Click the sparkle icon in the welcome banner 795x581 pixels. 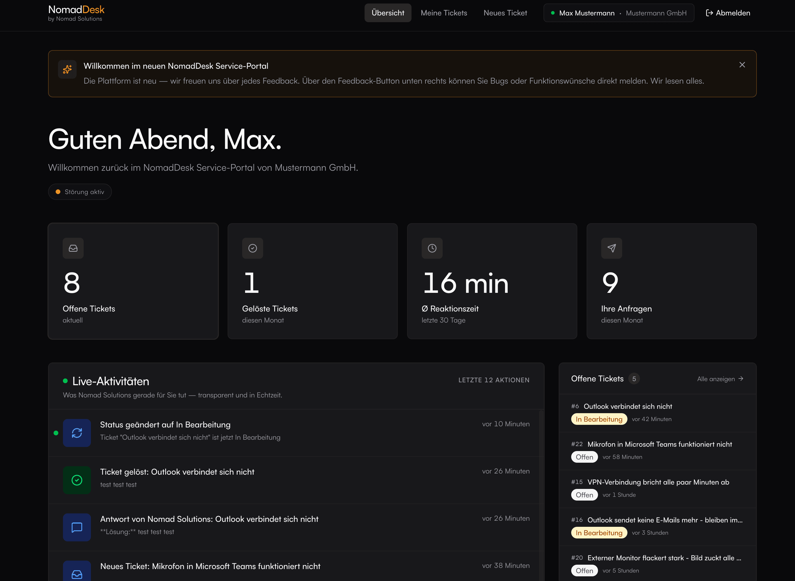(67, 69)
